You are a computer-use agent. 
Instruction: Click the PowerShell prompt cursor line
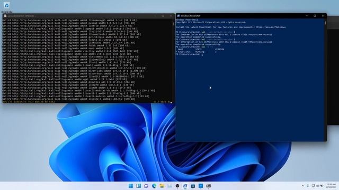[190, 54]
